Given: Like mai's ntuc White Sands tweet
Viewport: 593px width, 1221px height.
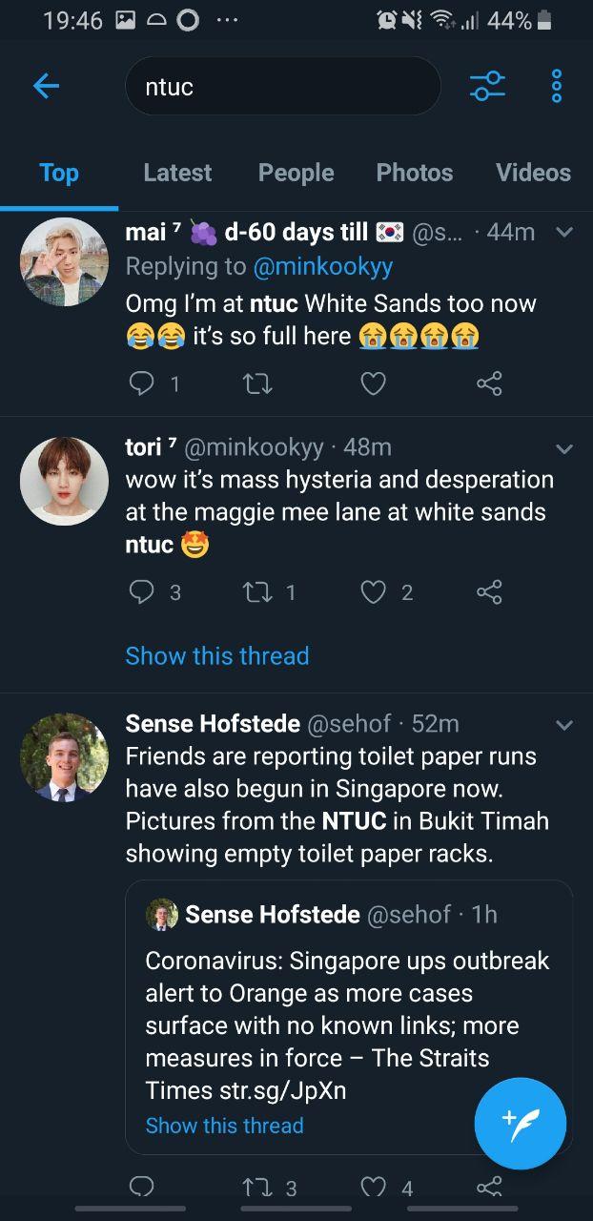Looking at the screenshot, I should [373, 383].
